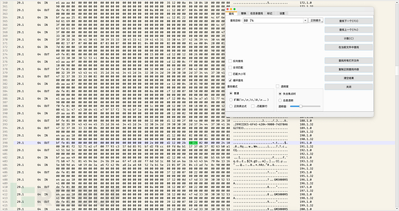Click line number 360 in the gutter
Image resolution: width=399 pixels, height=211 pixels.
pos(5,3)
